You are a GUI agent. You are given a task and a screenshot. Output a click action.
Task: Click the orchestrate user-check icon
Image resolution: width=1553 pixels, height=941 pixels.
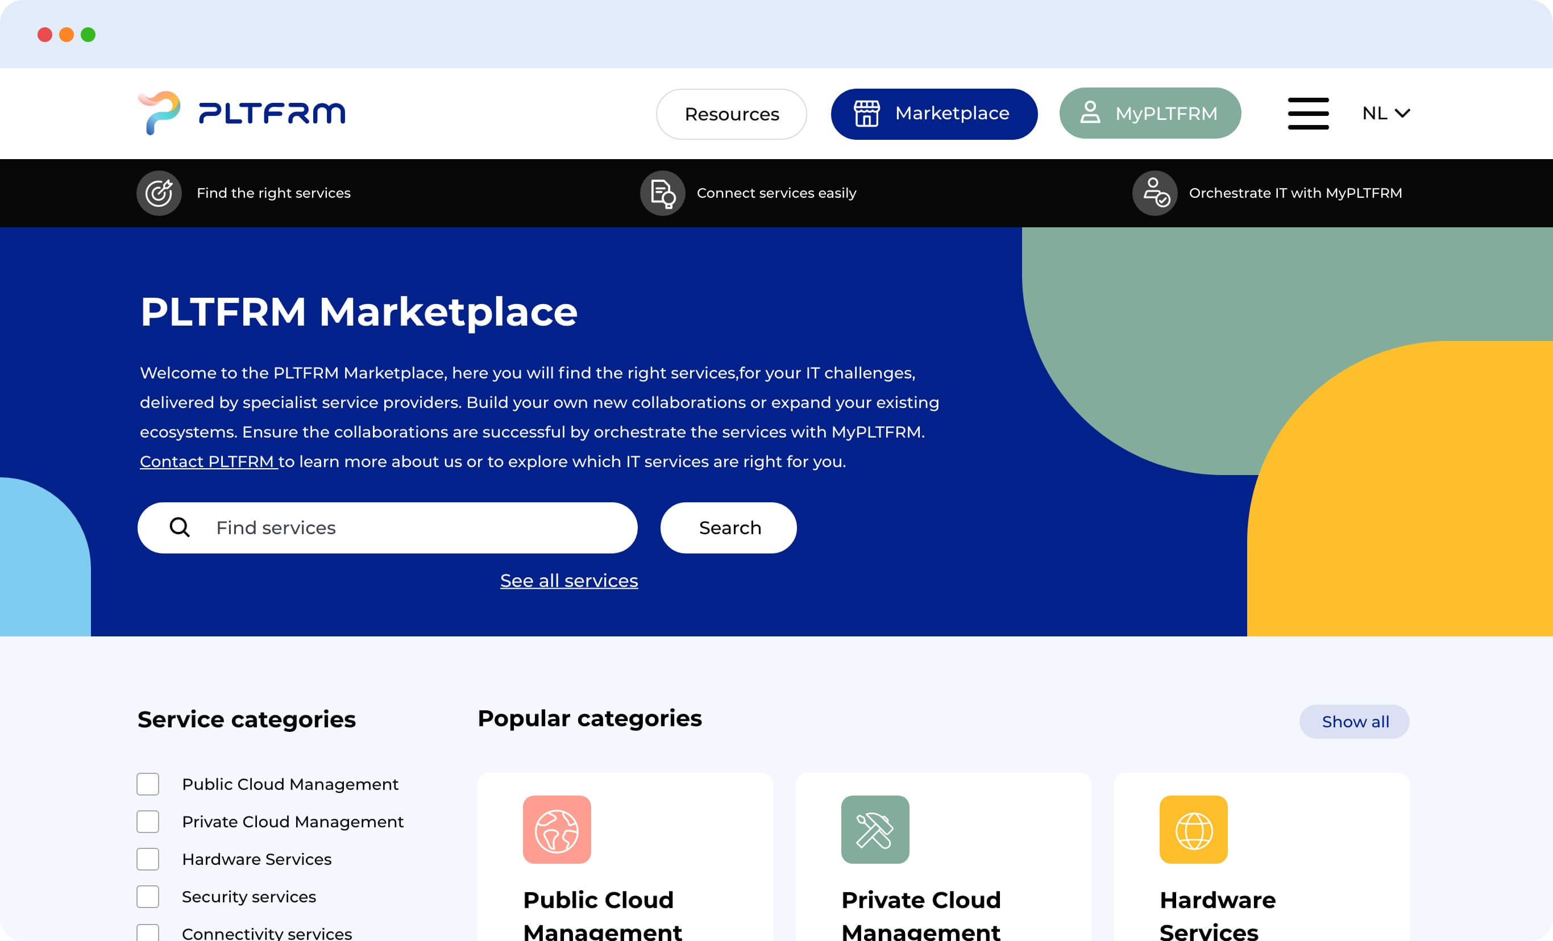(x=1155, y=193)
